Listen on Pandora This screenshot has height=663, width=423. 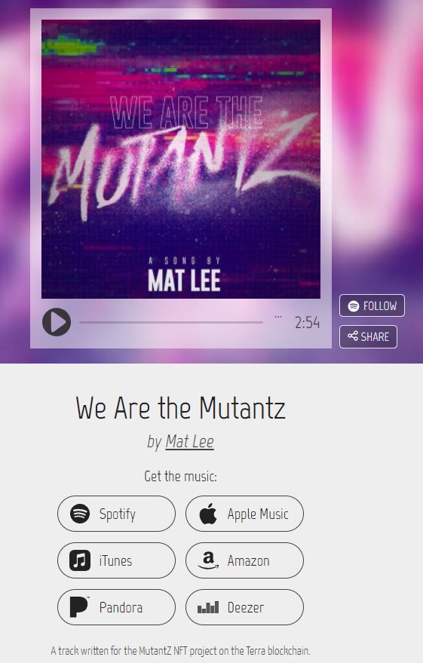point(116,607)
